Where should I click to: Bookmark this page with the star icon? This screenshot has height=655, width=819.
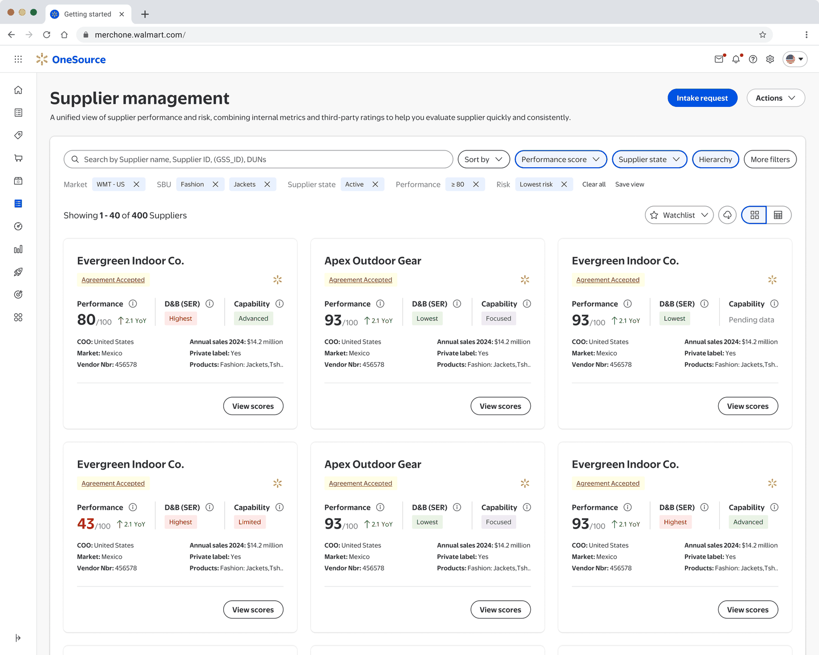coord(763,35)
